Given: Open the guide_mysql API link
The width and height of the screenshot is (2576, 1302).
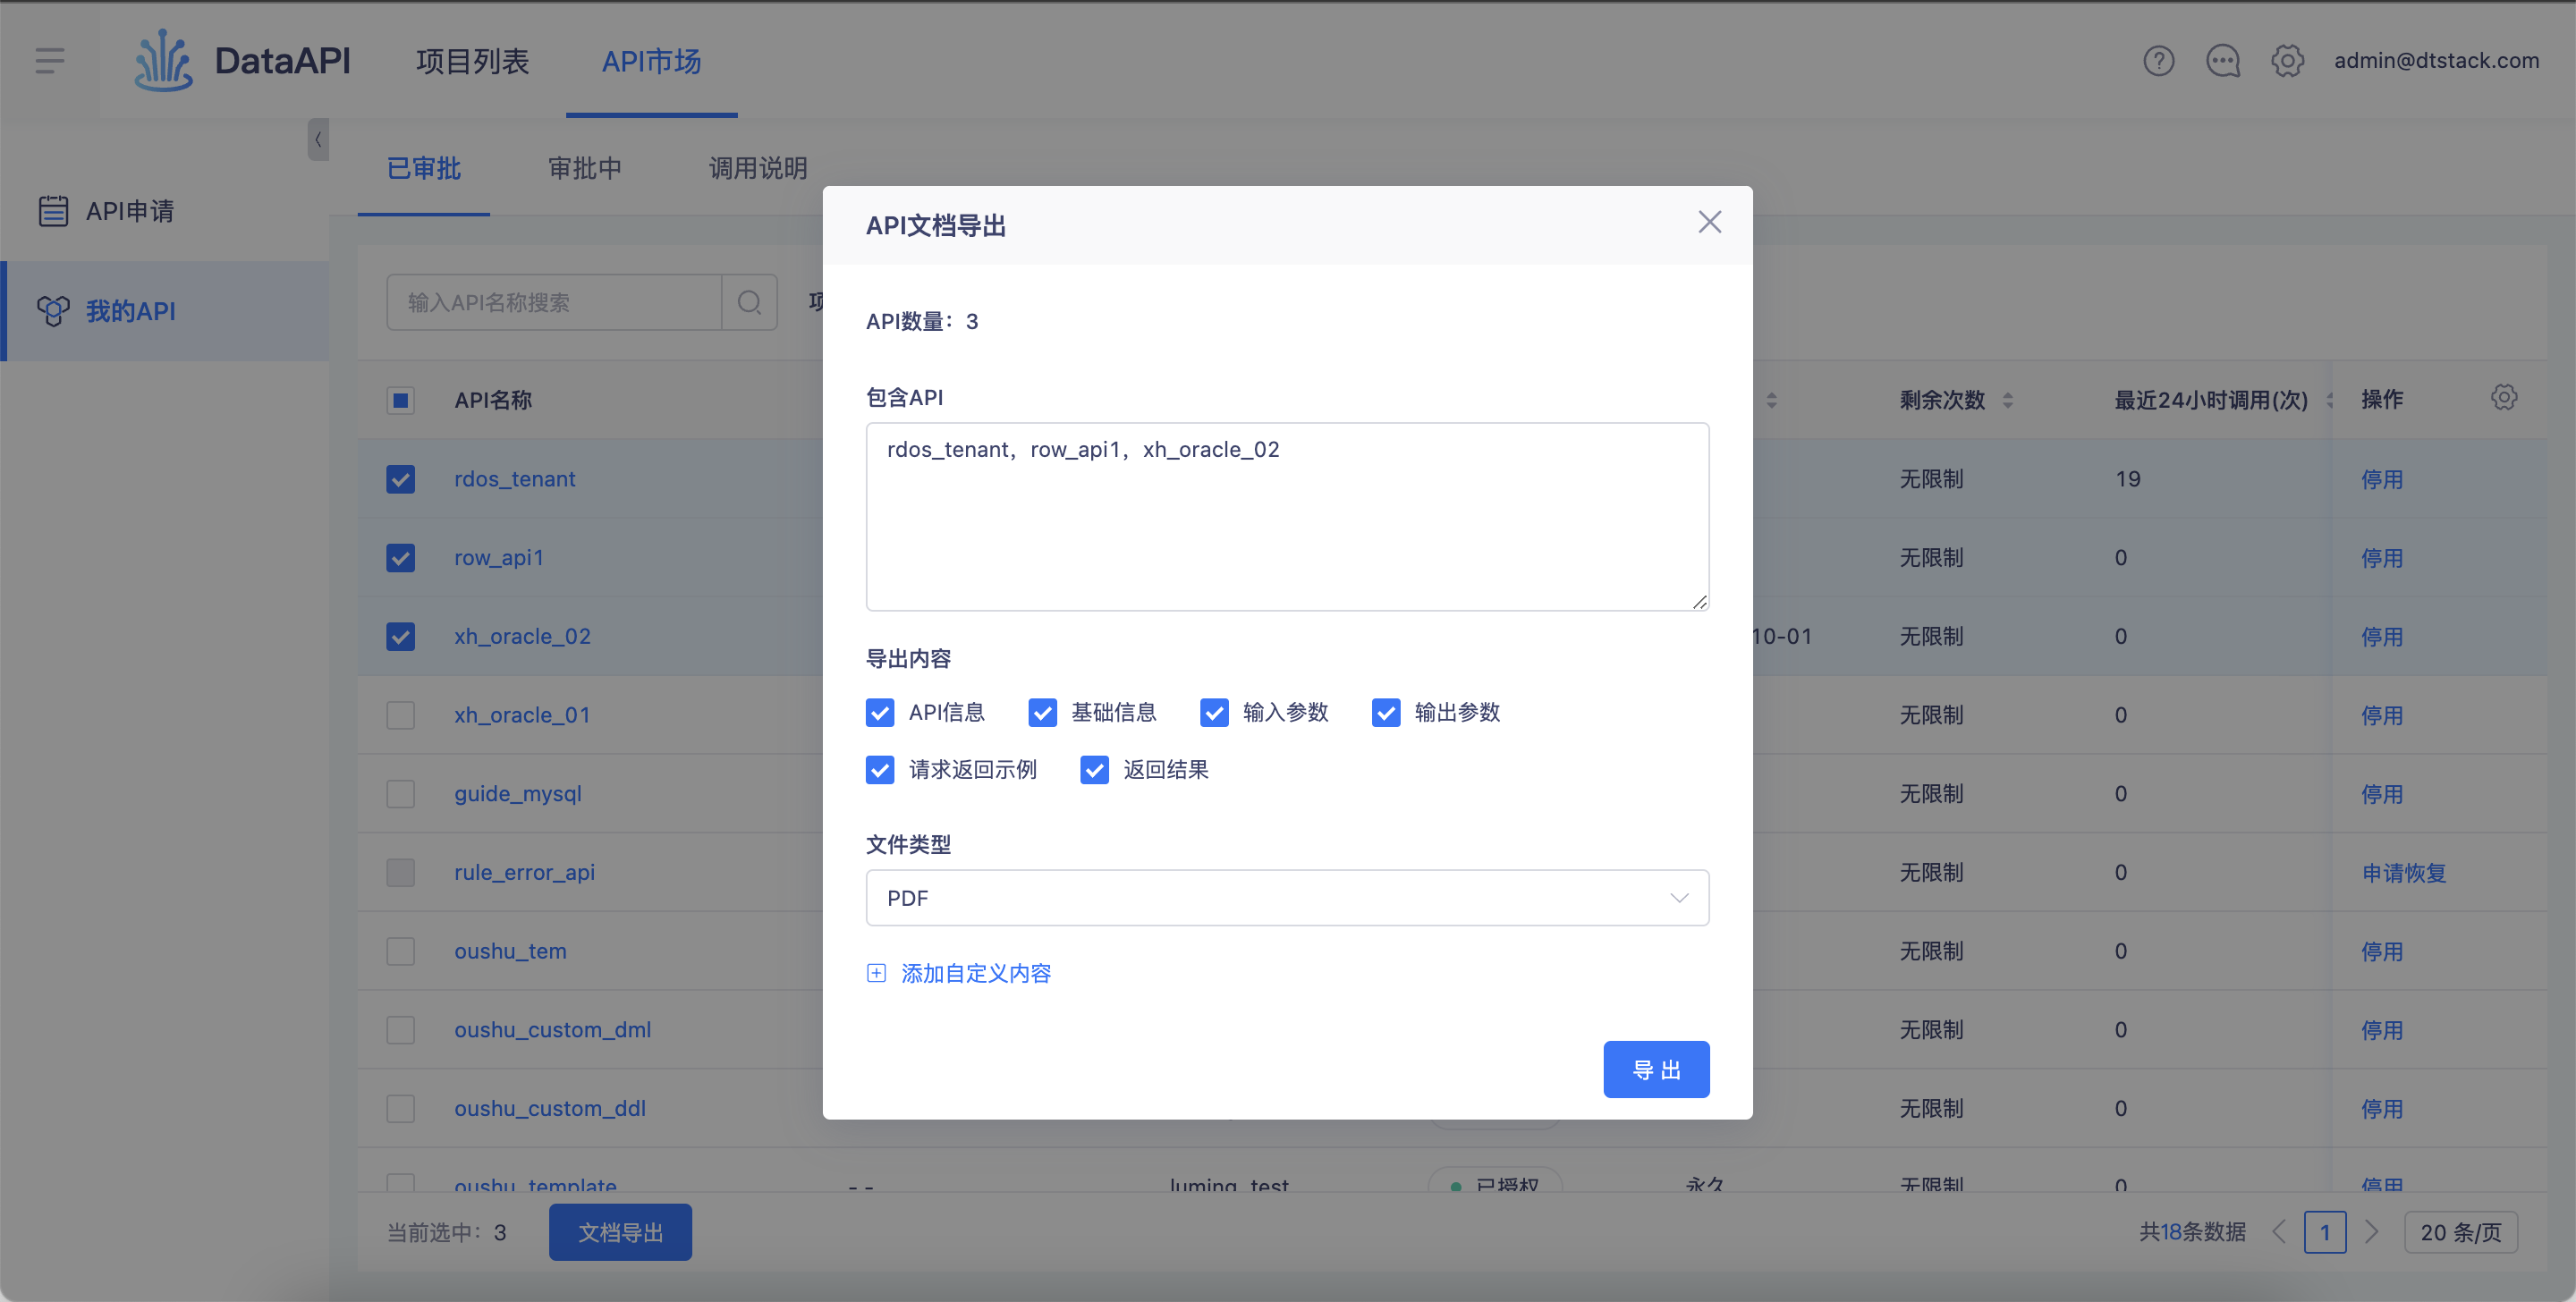Looking at the screenshot, I should point(517,794).
